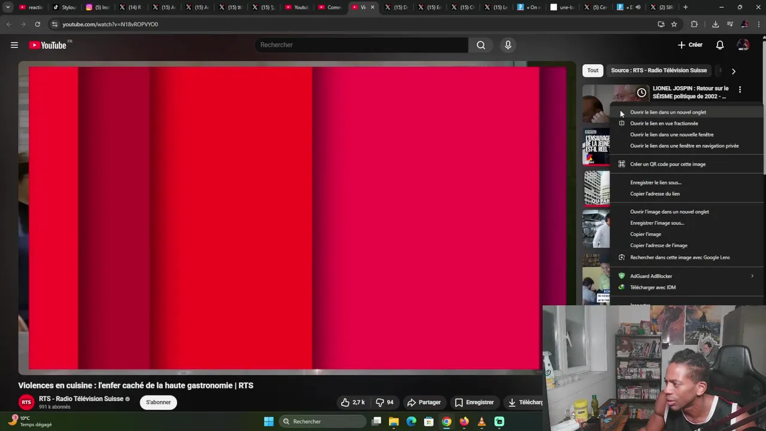
Task: Go to YouTube home via the logo
Action: click(48, 45)
